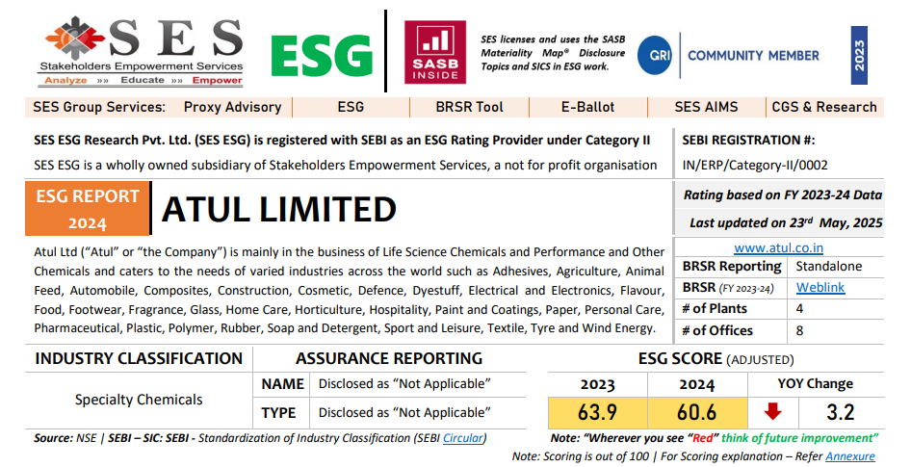Open the www.atul.co.in link
This screenshot has width=911, height=467.
778,248
